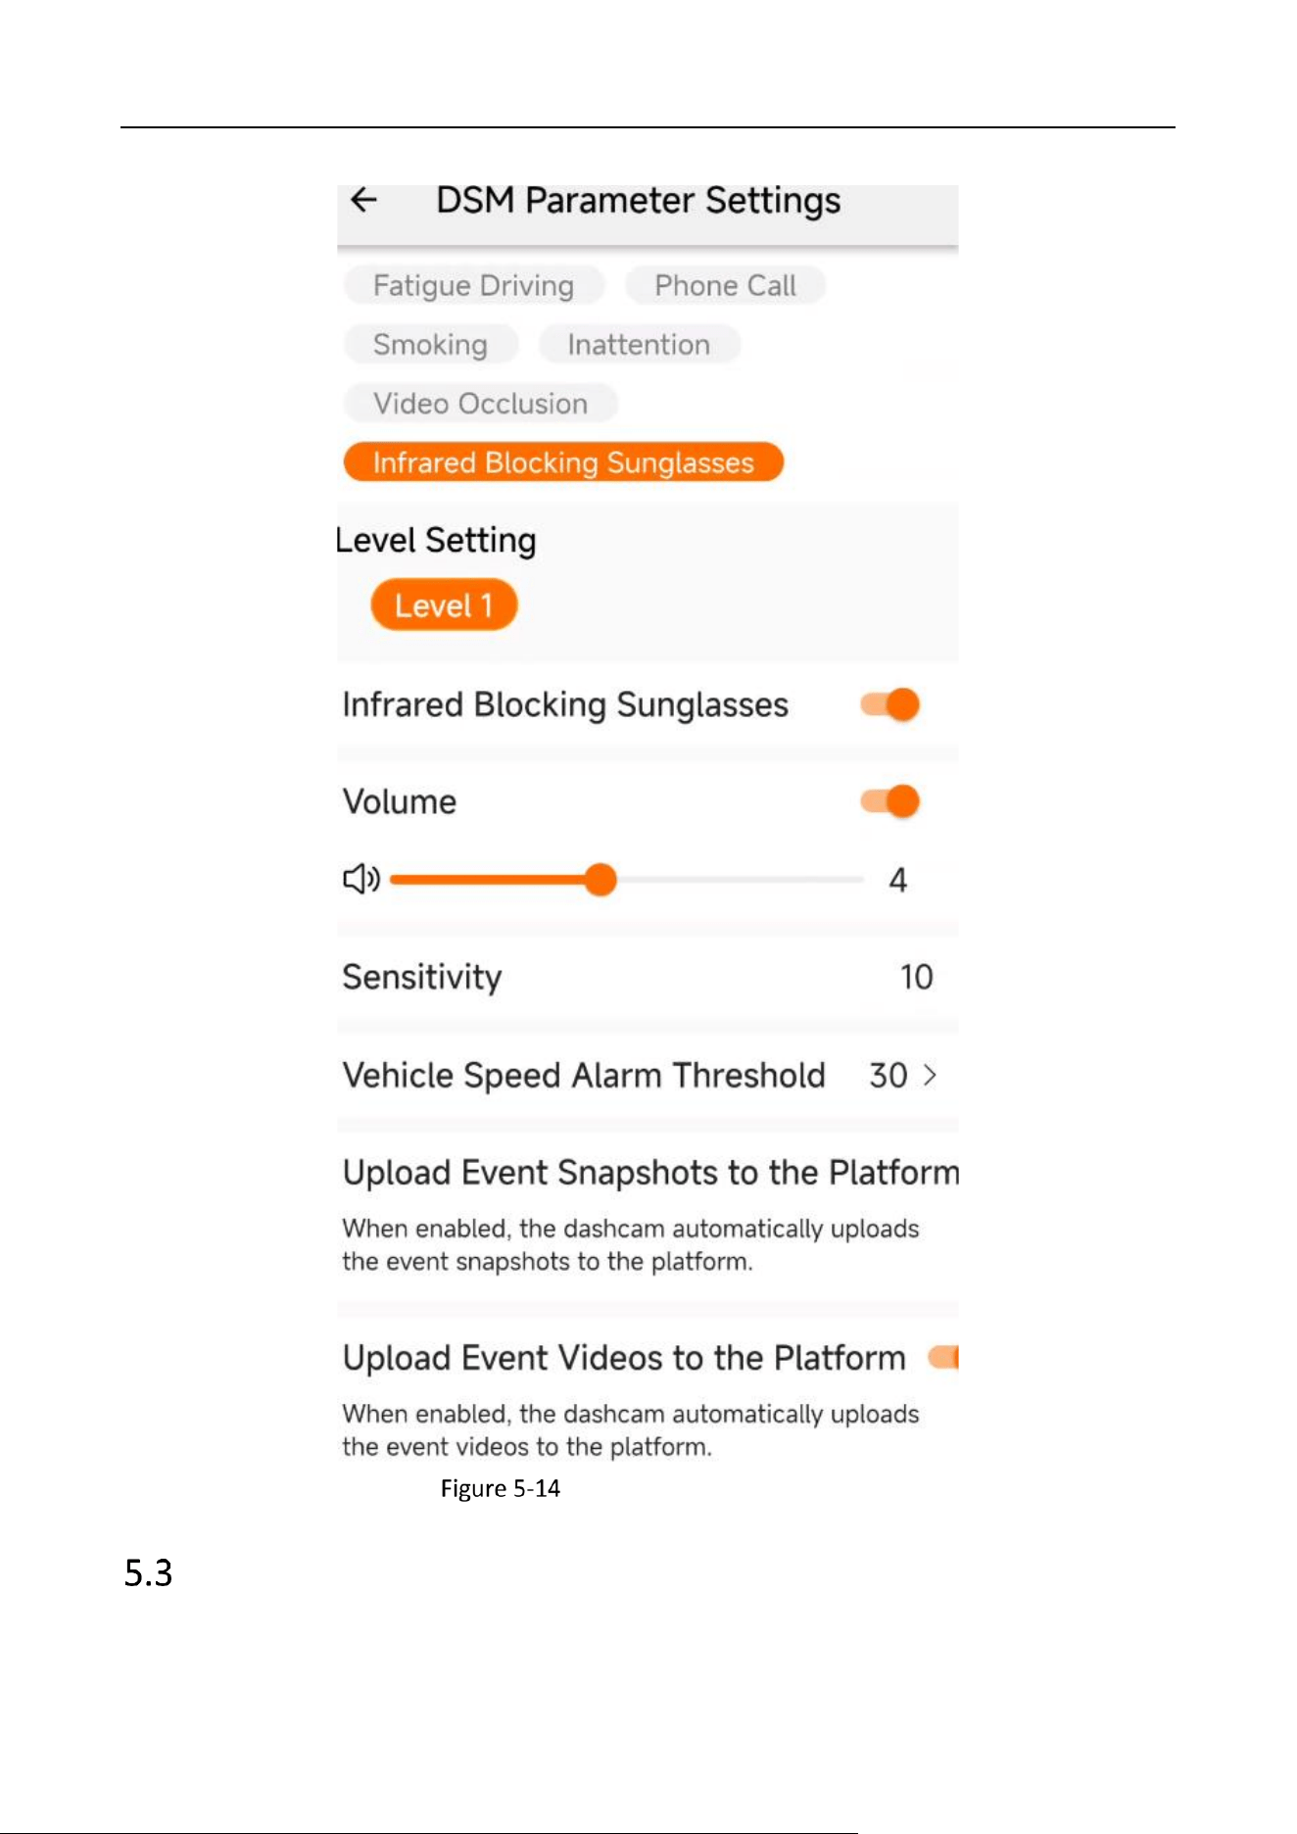
Task: Tap the threshold value 30
Action: [889, 1076]
